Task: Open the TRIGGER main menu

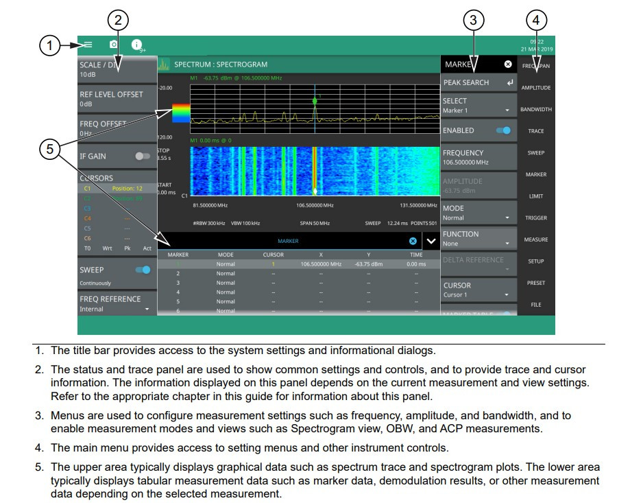Action: click(x=536, y=218)
